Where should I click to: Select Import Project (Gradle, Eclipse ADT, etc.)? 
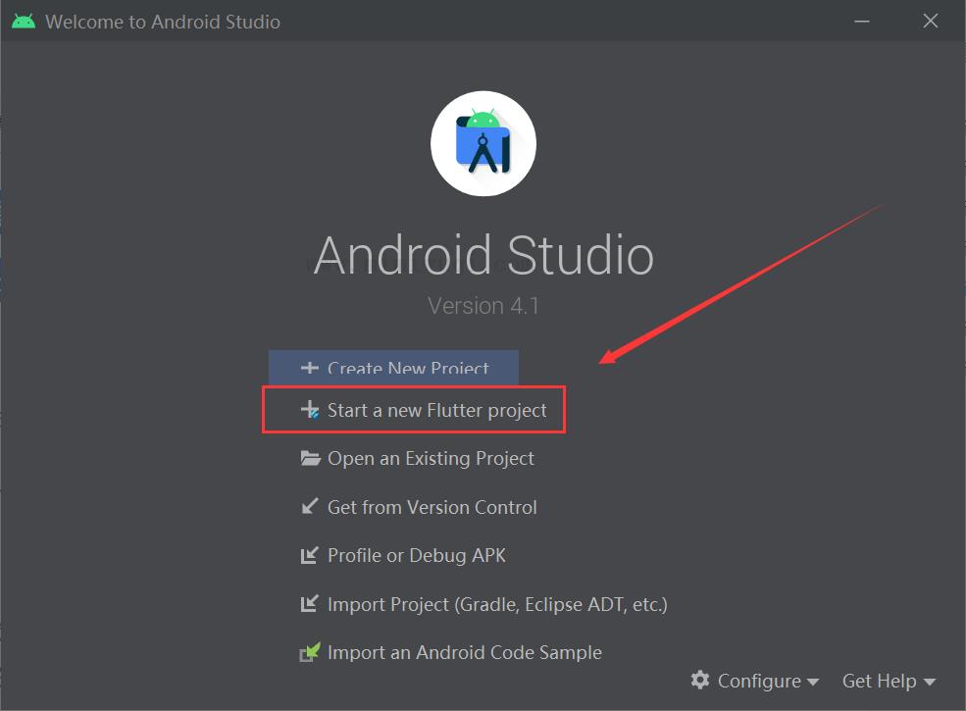[483, 604]
